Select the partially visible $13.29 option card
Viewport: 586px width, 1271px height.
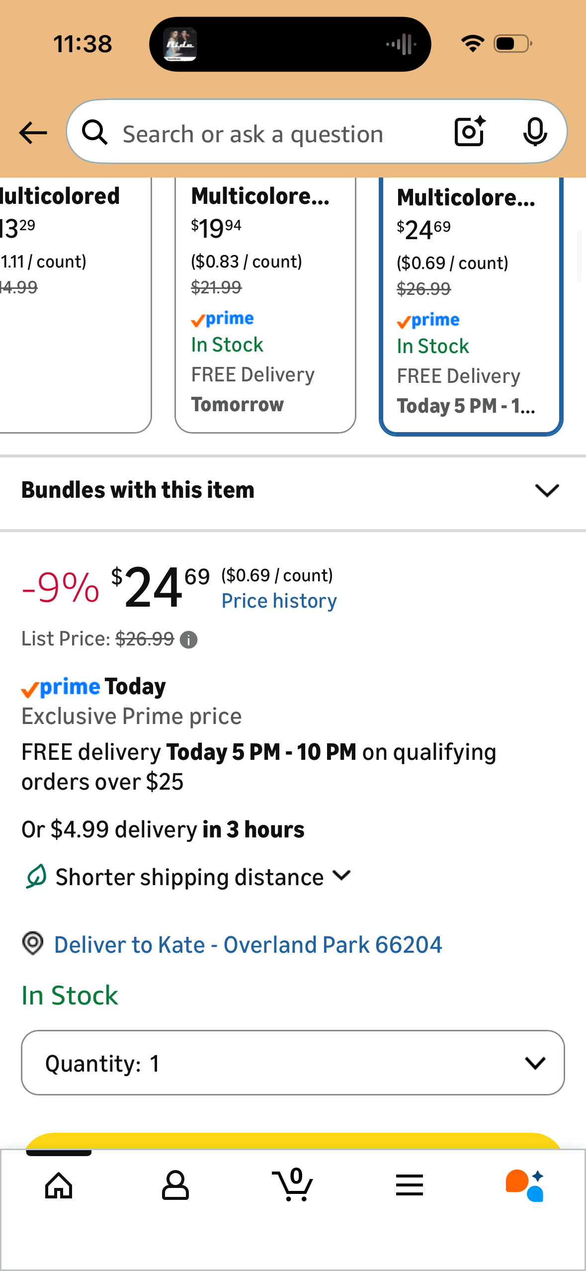pos(70,303)
